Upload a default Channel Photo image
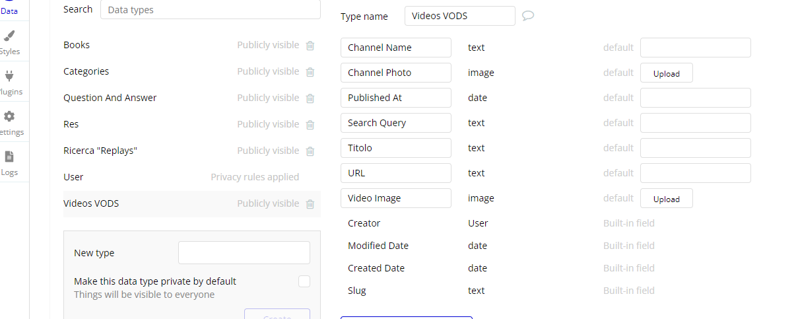This screenshot has width=798, height=319. tap(666, 73)
